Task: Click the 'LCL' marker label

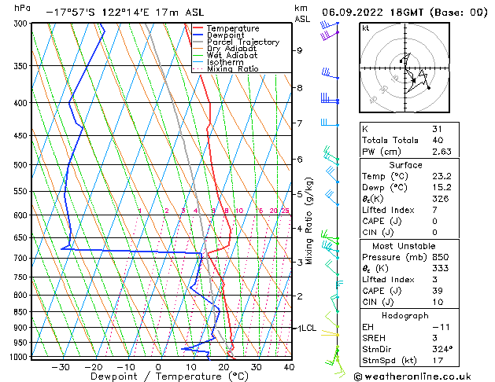Action: click(308, 328)
